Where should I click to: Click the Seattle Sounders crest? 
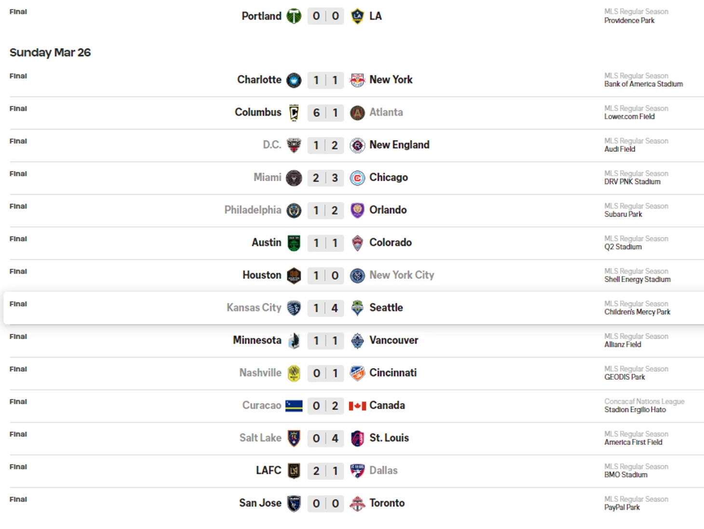pos(357,308)
